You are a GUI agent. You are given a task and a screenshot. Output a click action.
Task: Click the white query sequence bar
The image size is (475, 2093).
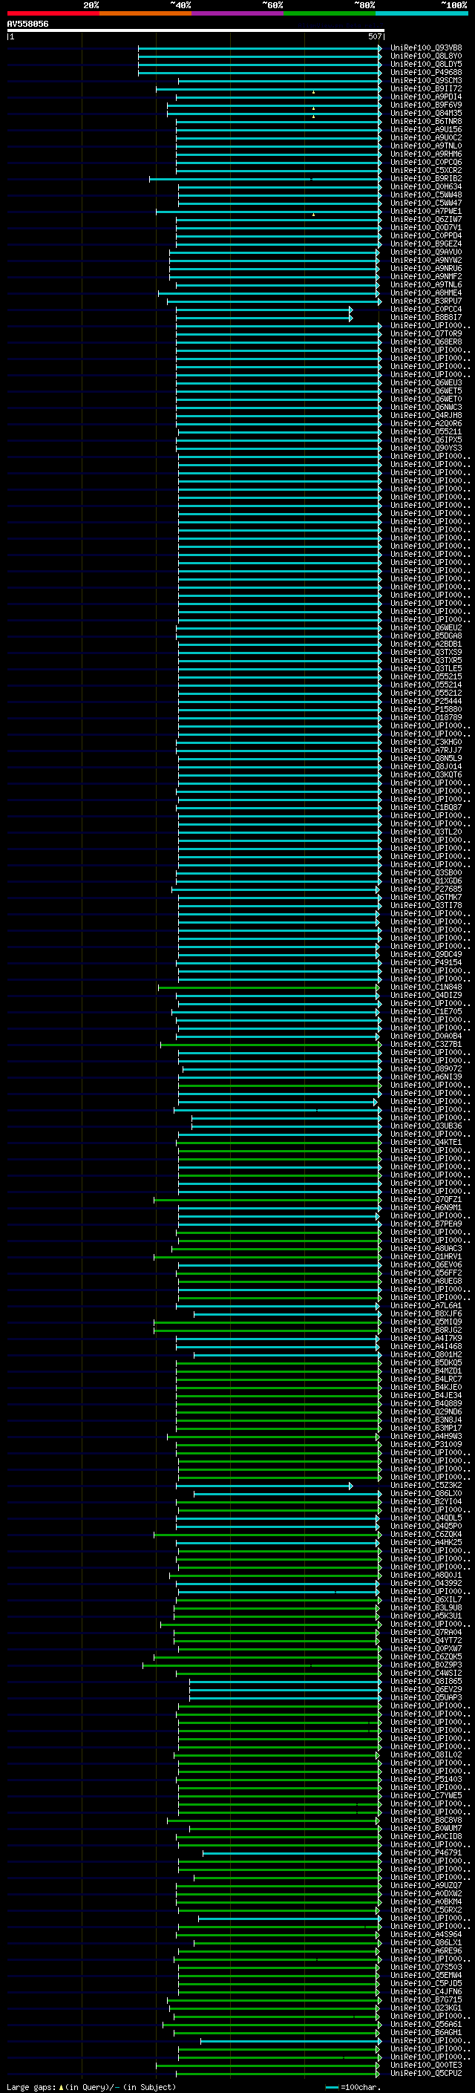[196, 30]
